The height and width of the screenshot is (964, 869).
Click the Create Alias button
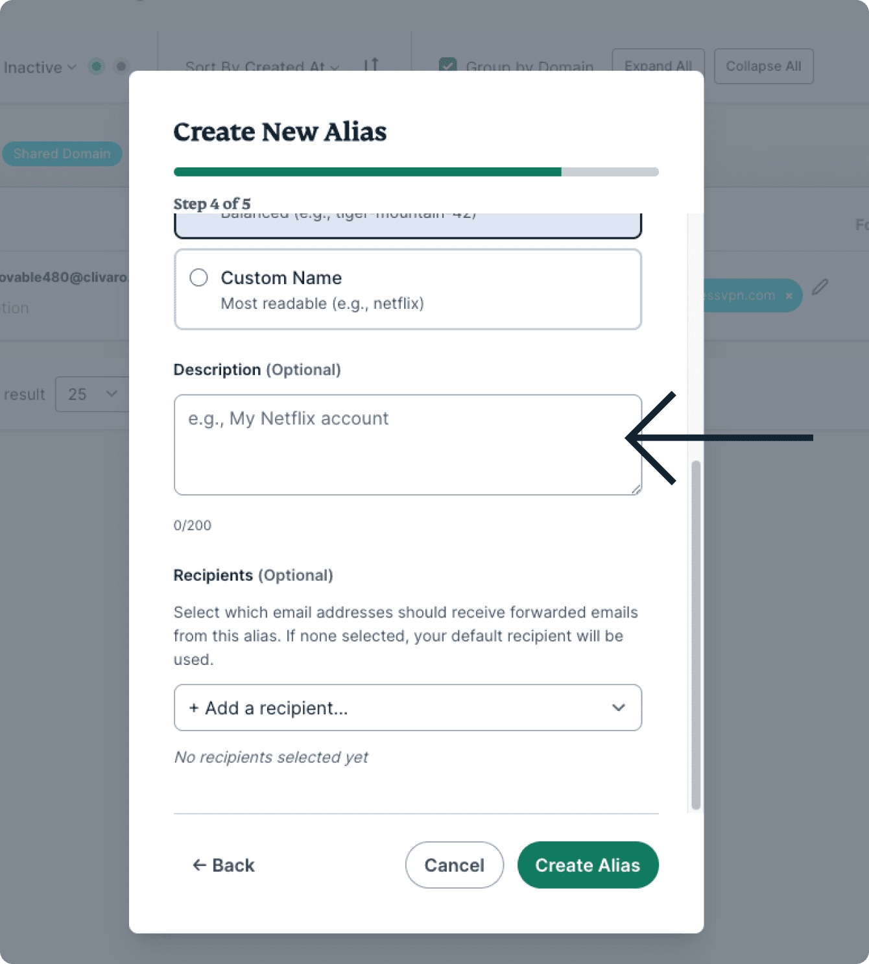pos(588,865)
